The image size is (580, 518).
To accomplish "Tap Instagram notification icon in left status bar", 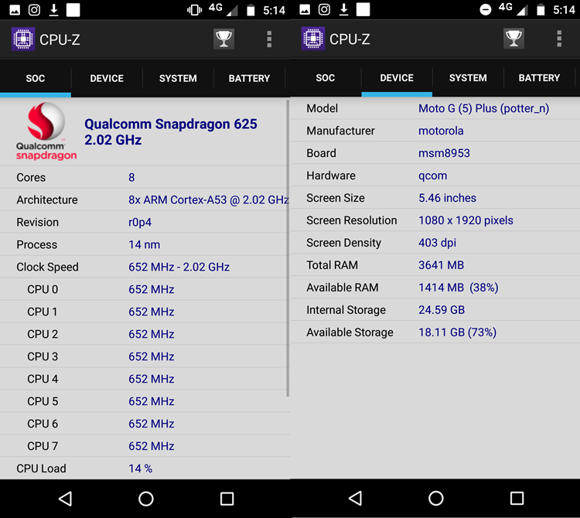I will pos(34,10).
